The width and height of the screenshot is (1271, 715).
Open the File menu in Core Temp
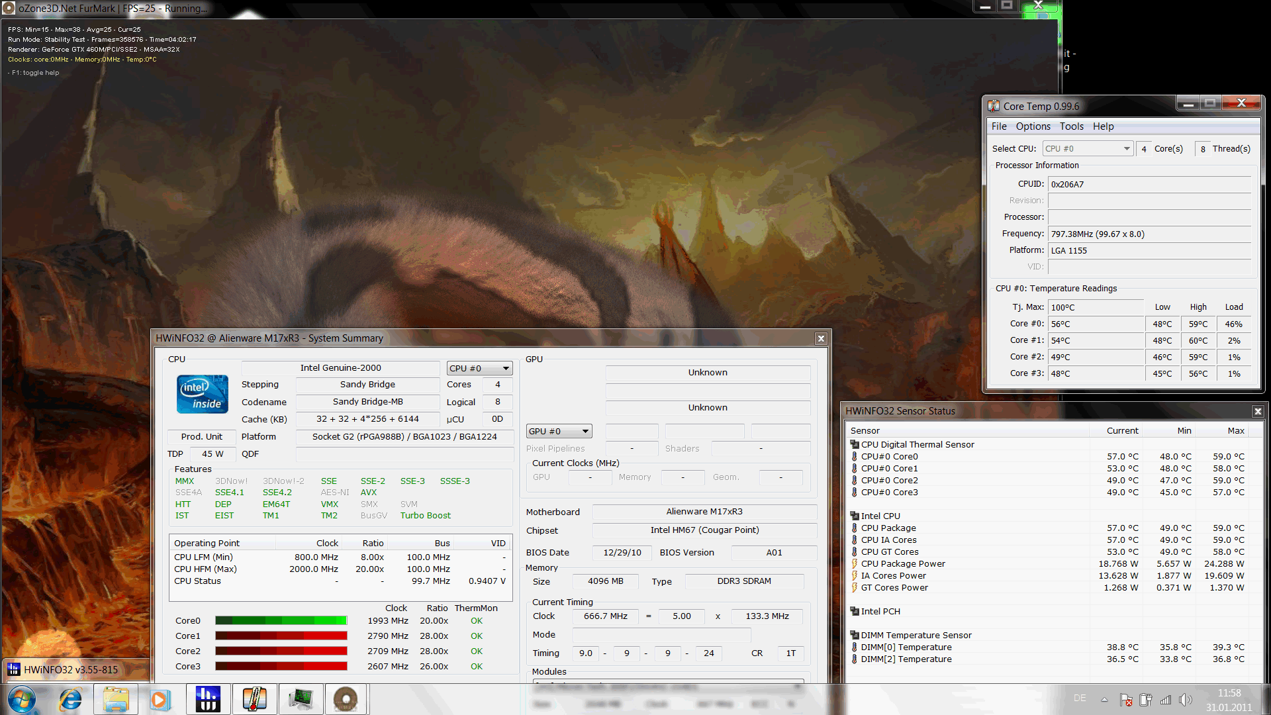click(998, 126)
